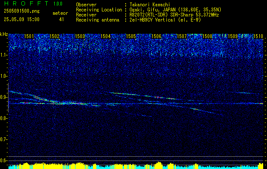Click the HROFFT title text
Screen dimensions: 267x169
click(x=27, y=3)
